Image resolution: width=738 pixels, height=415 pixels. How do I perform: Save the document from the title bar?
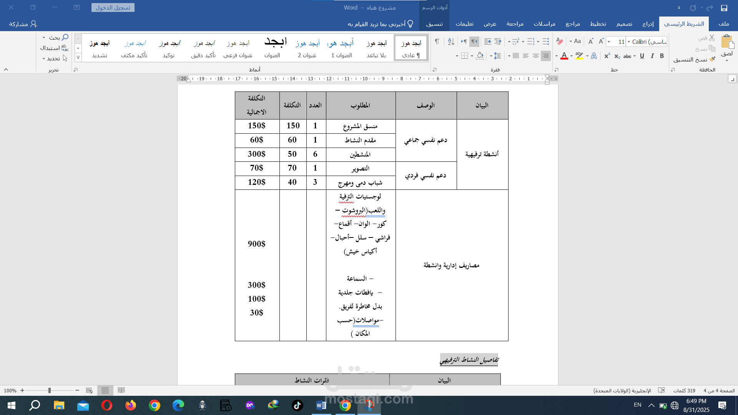point(724,8)
